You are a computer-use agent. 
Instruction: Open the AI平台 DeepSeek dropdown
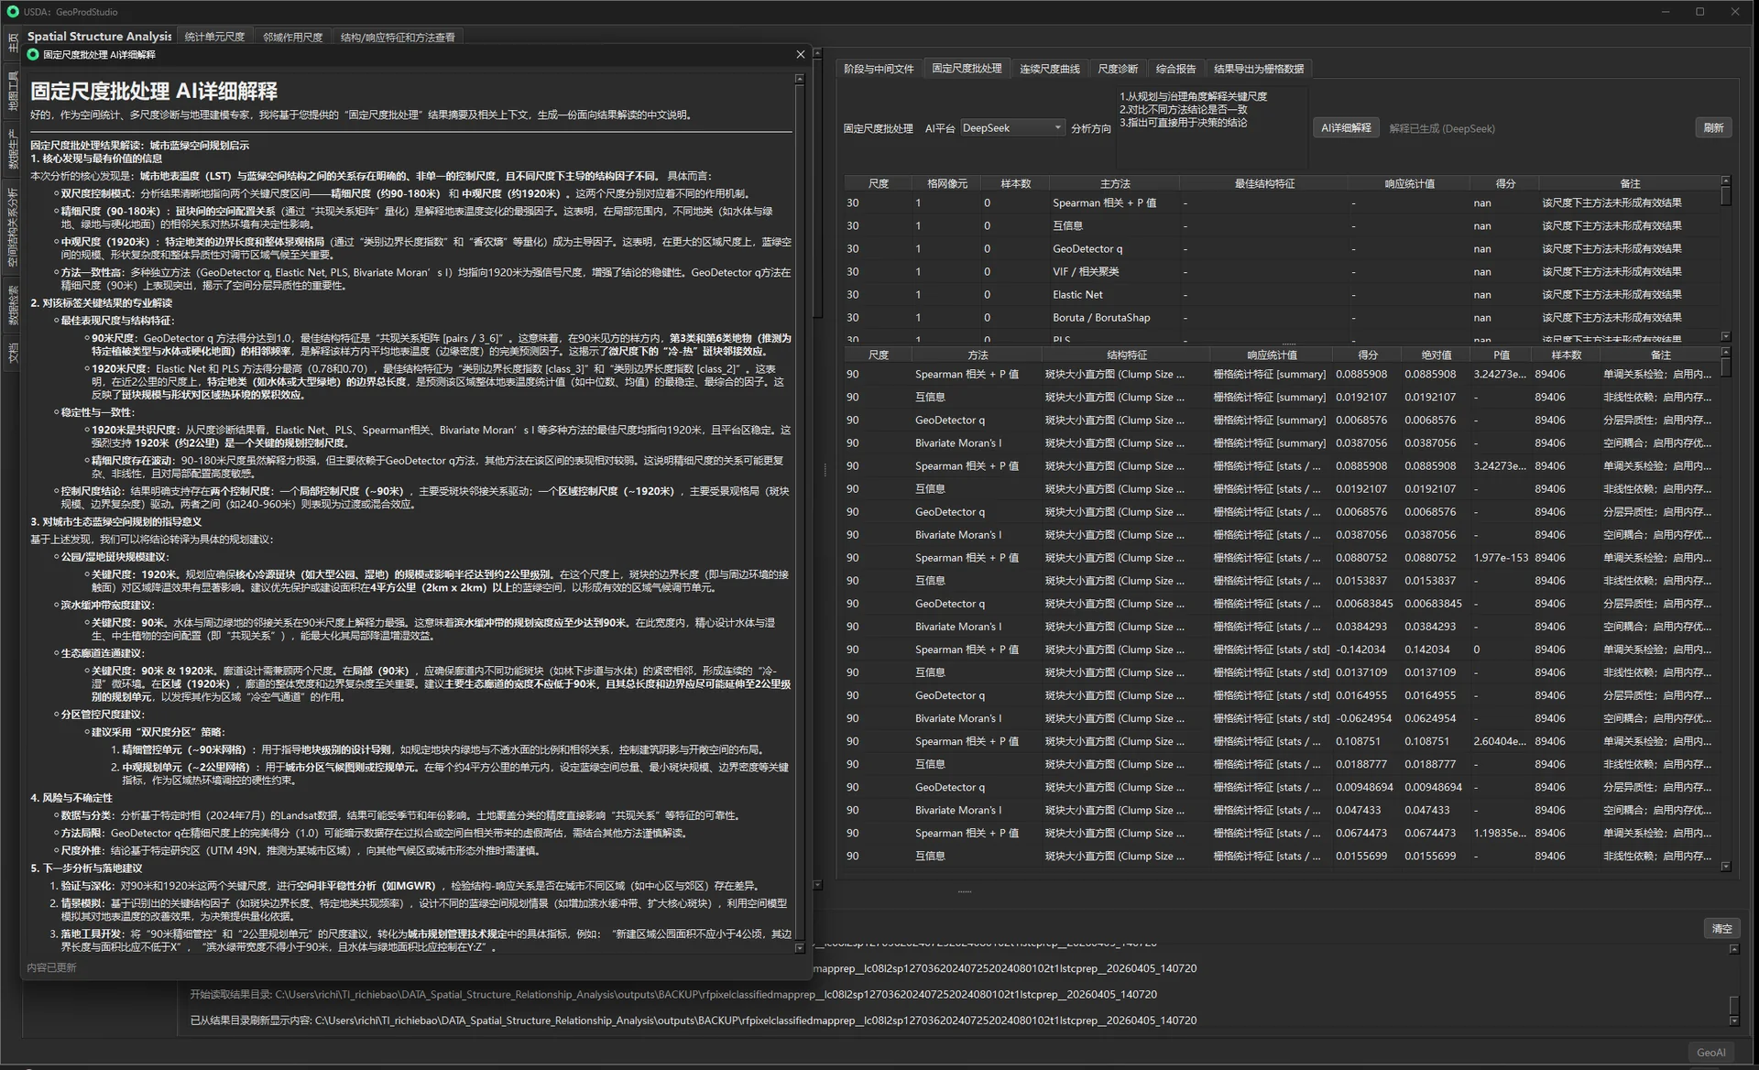1012,128
